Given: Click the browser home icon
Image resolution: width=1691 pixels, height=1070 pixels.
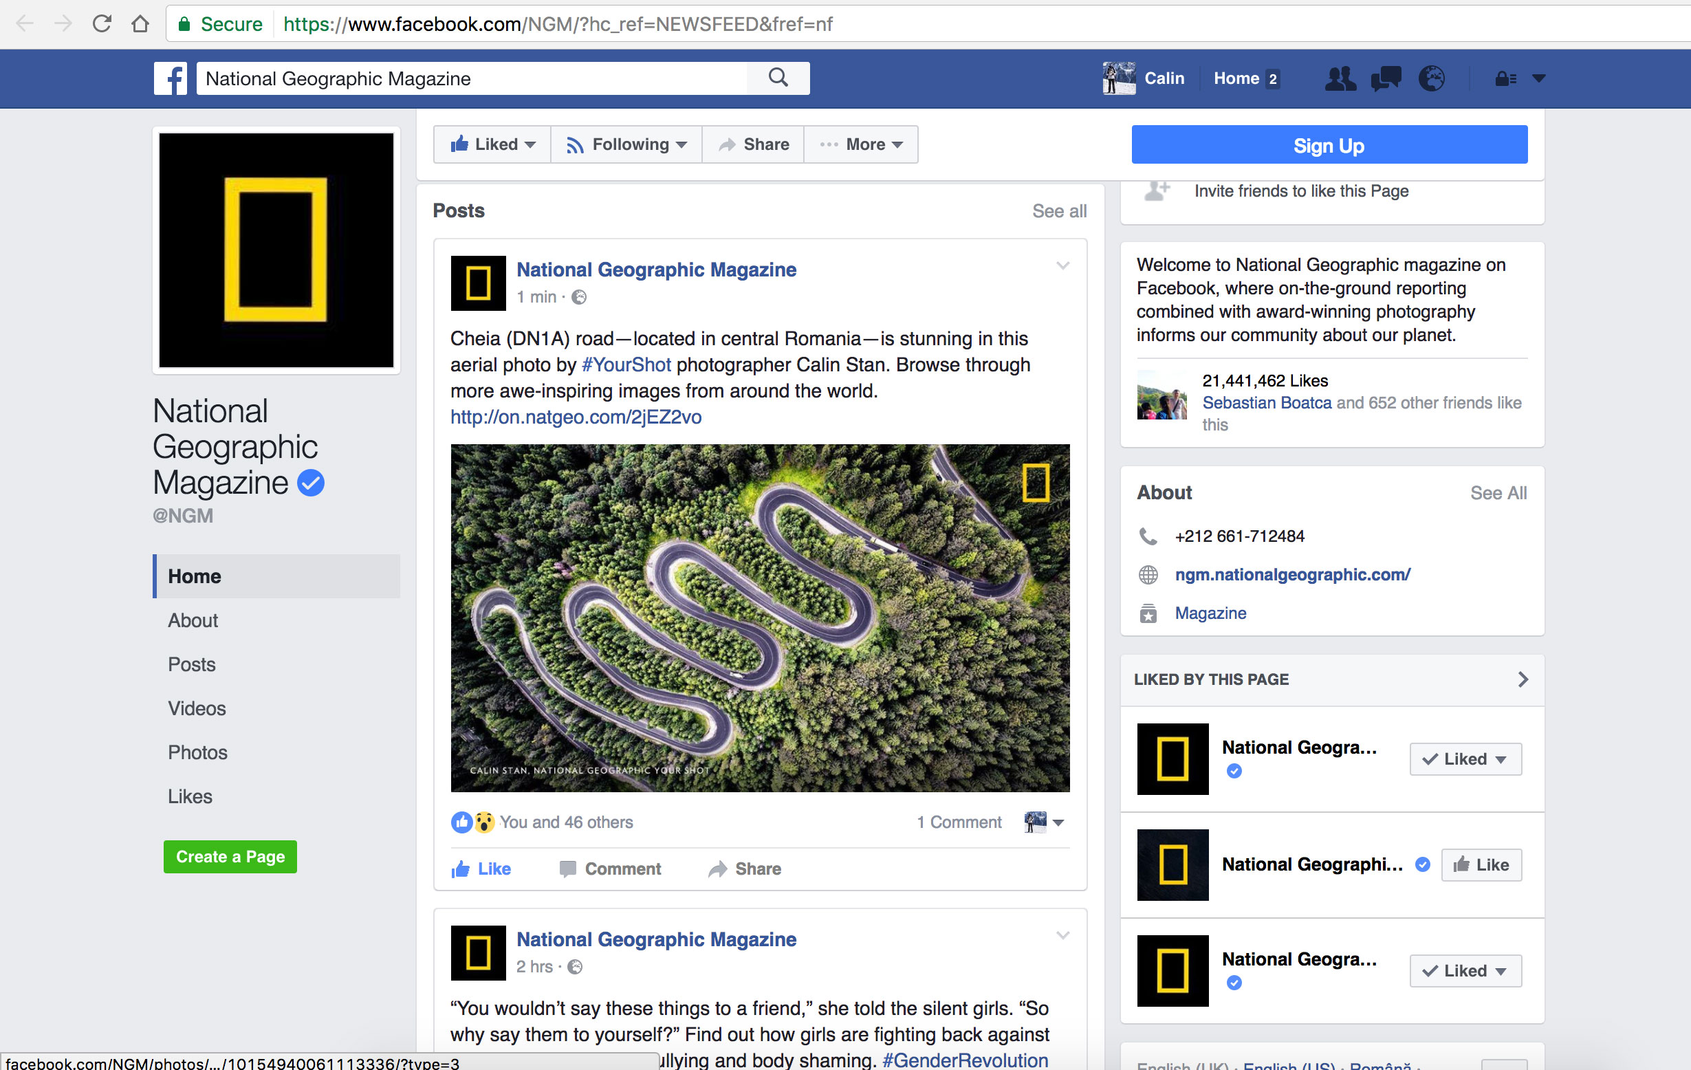Looking at the screenshot, I should (x=140, y=24).
